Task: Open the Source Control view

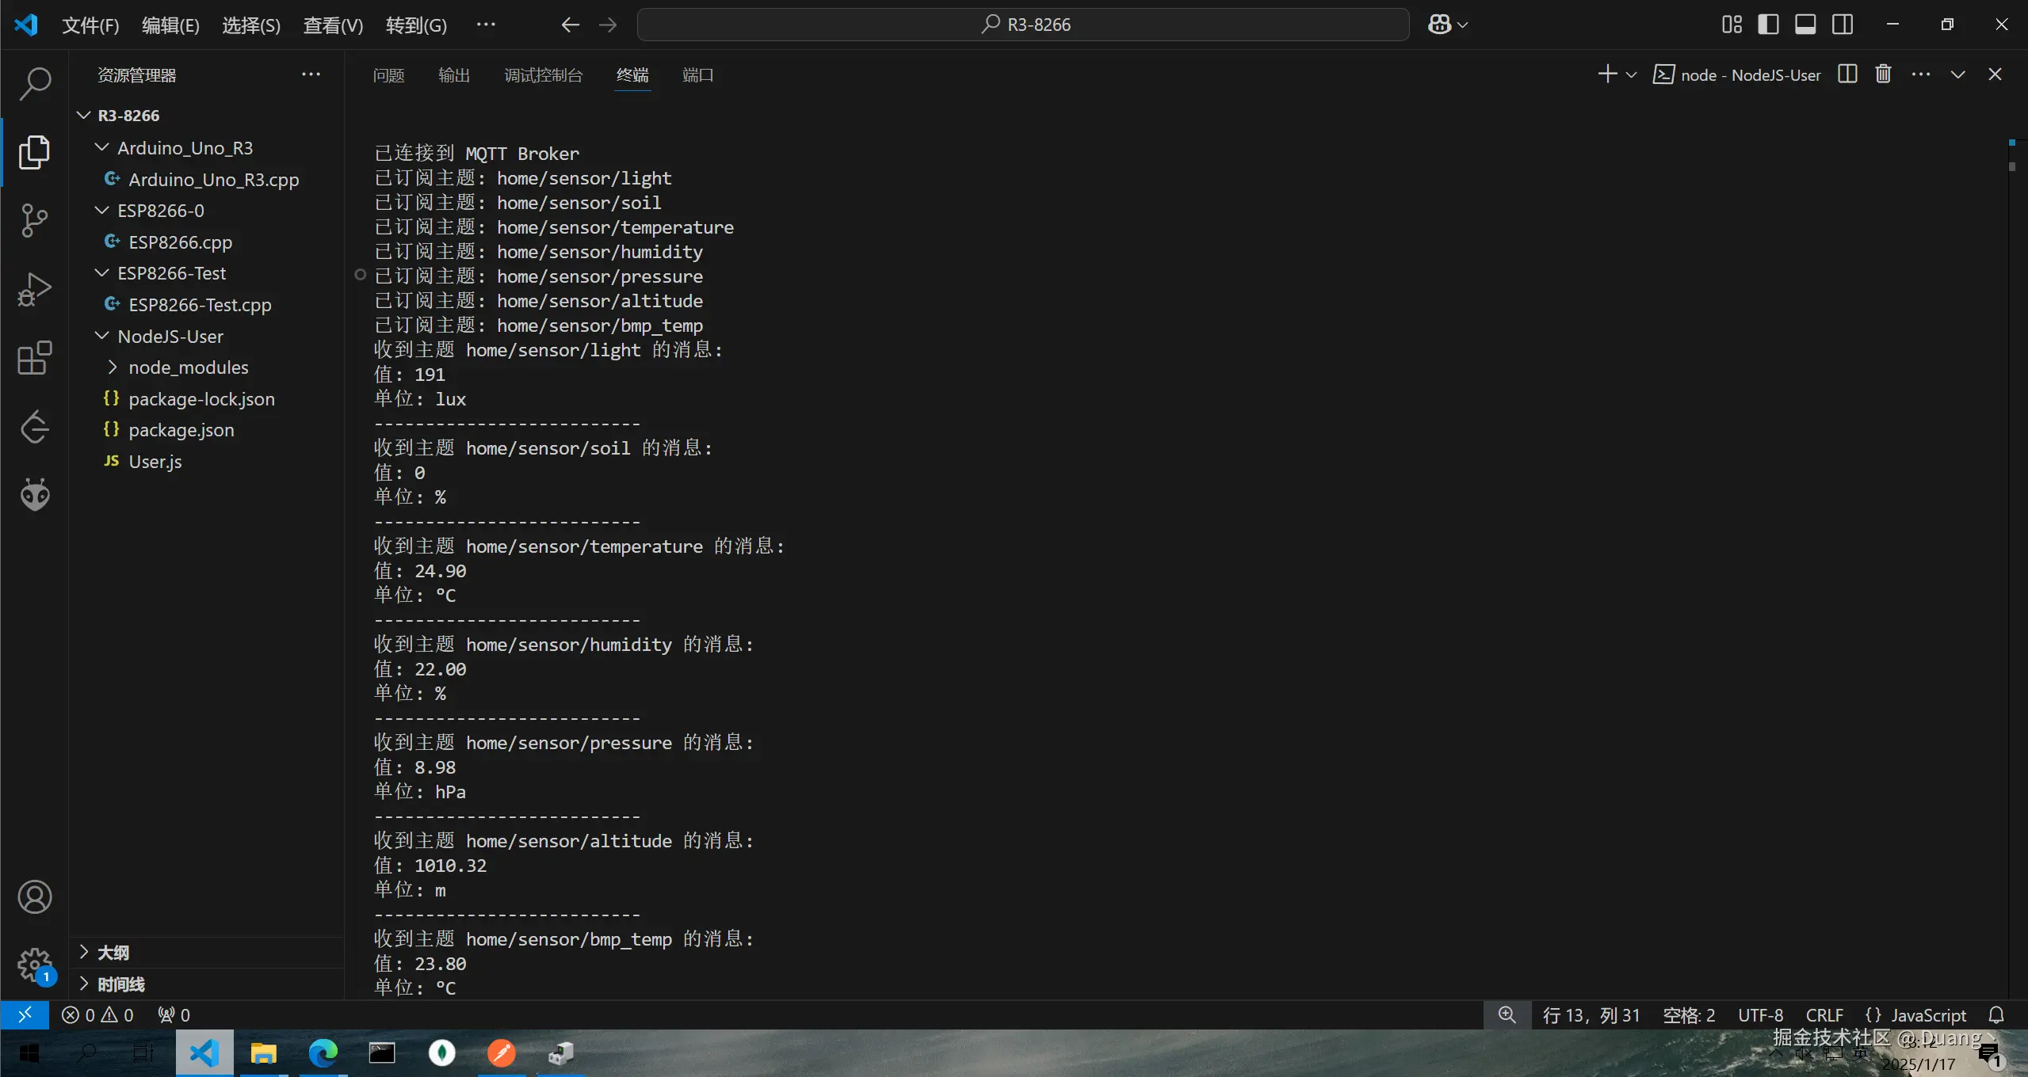Action: 35,220
